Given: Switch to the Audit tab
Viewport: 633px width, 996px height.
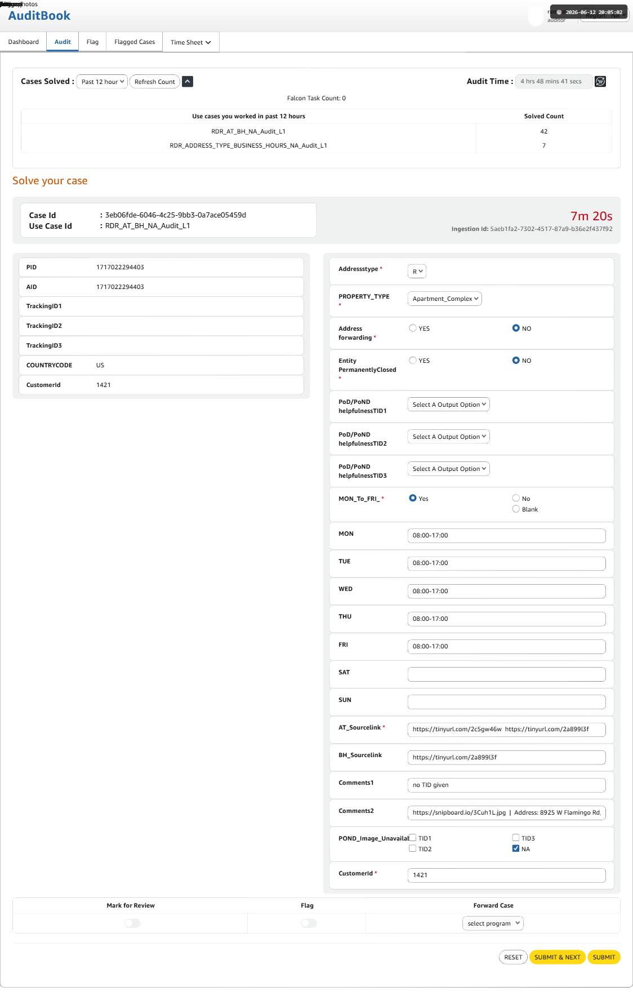Looking at the screenshot, I should pyautogui.click(x=63, y=42).
